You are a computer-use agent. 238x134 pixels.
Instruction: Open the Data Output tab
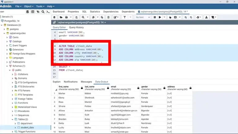point(102,82)
